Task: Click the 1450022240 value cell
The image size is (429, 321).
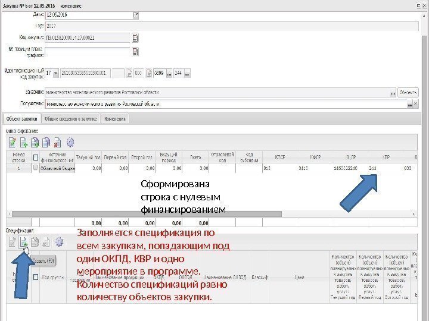Action: [x=345, y=168]
